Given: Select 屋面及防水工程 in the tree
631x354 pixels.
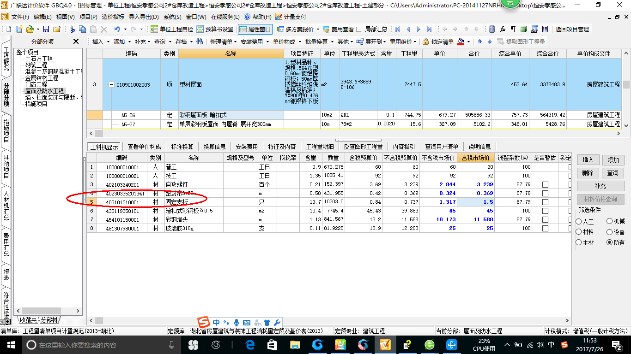Looking at the screenshot, I should (x=44, y=91).
